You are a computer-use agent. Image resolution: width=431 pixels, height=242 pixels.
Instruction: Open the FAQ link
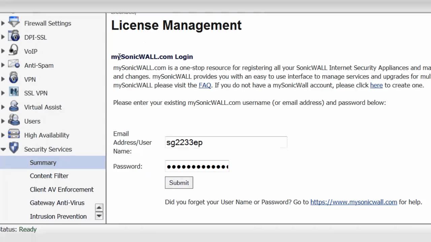[205, 85]
